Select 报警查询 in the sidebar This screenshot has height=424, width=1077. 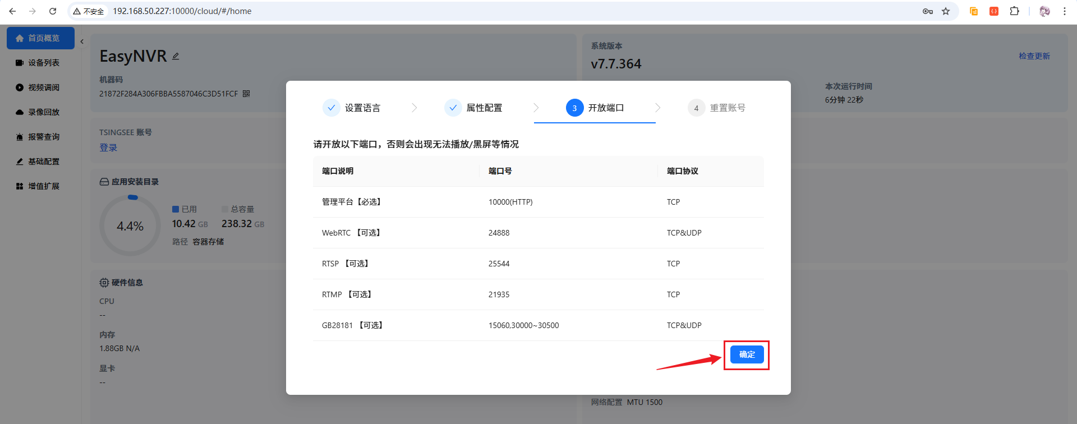44,137
